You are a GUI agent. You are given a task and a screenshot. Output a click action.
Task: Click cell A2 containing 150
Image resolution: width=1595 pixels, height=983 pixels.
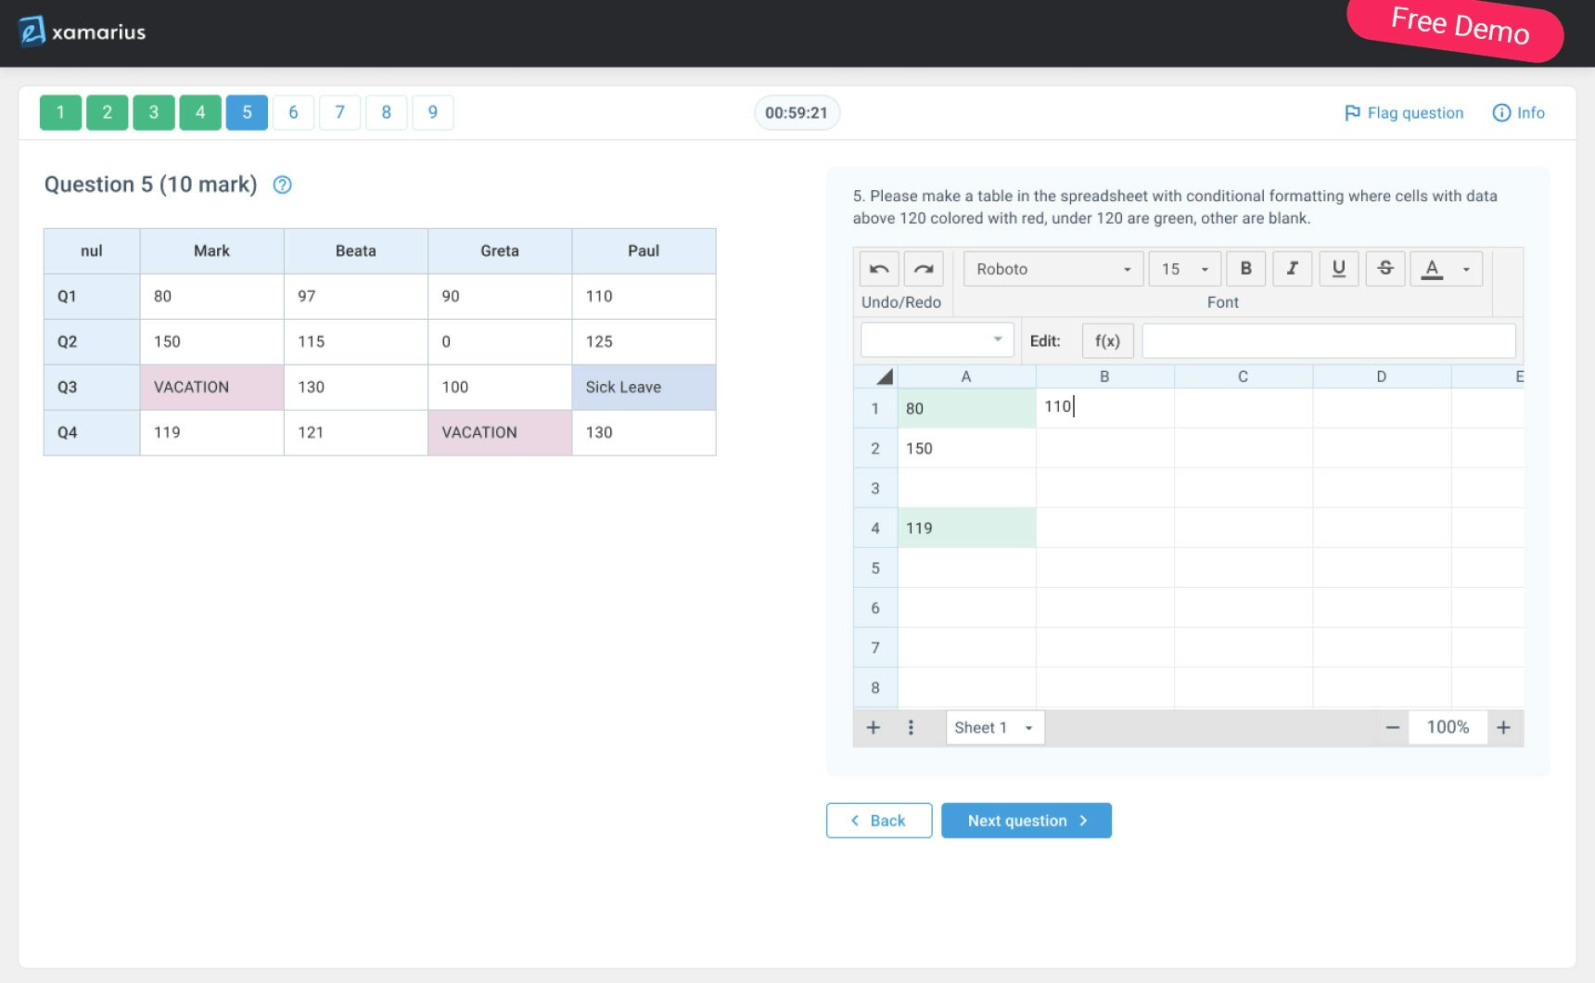(966, 448)
